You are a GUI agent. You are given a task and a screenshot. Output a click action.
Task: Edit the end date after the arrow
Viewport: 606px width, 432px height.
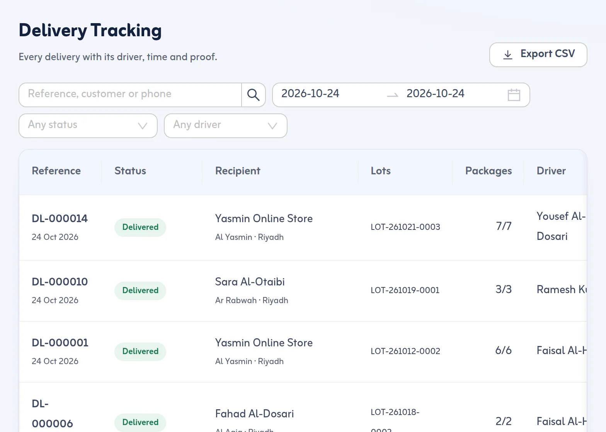[x=435, y=94]
